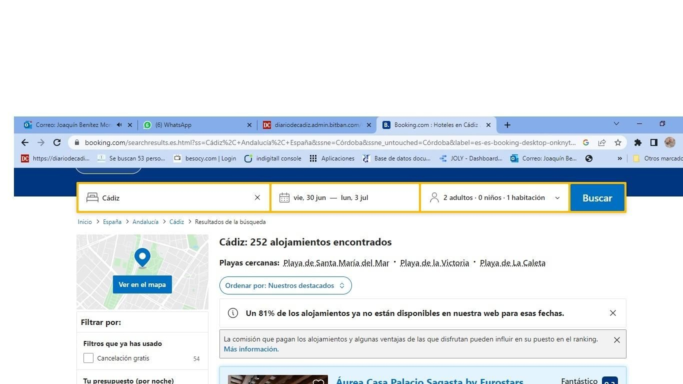
Task: Mute the Correo: Joaquín Benítez tab audio
Action: 119,125
